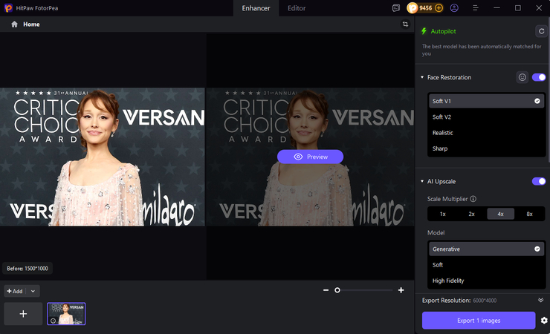Click the crop icon above the preview

405,24
